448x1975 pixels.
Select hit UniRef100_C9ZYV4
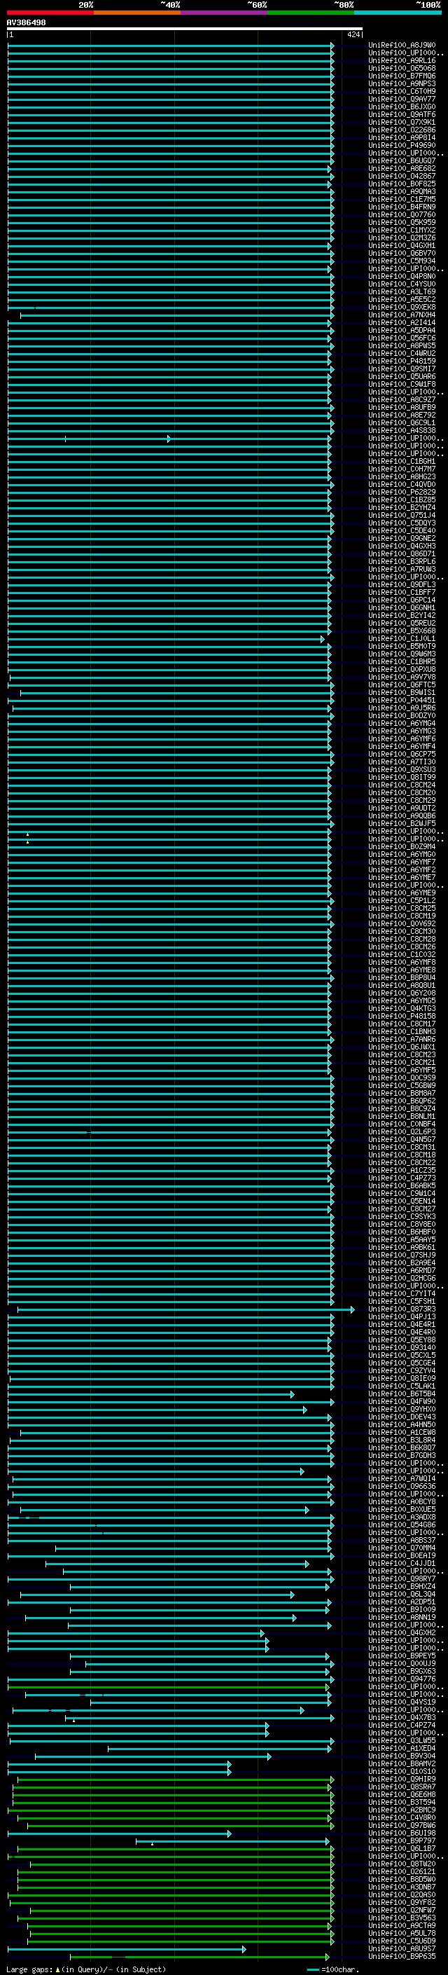(402, 1371)
